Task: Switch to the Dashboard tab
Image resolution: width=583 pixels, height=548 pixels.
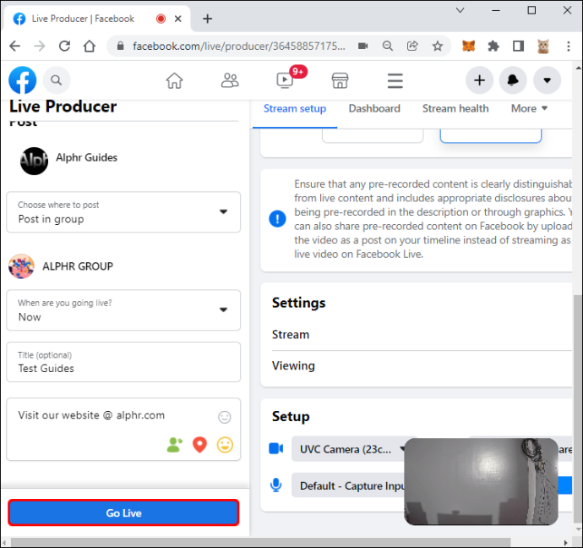Action: point(374,108)
